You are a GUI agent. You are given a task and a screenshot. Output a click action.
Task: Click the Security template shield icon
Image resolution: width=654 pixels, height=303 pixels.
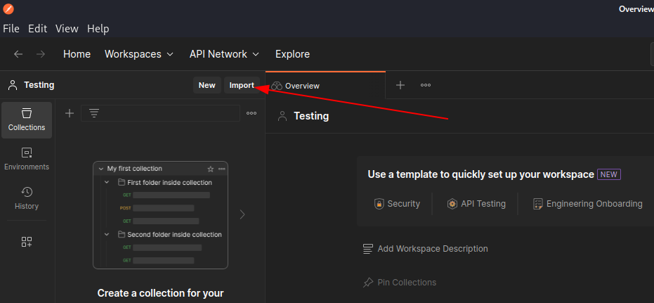pyautogui.click(x=379, y=204)
